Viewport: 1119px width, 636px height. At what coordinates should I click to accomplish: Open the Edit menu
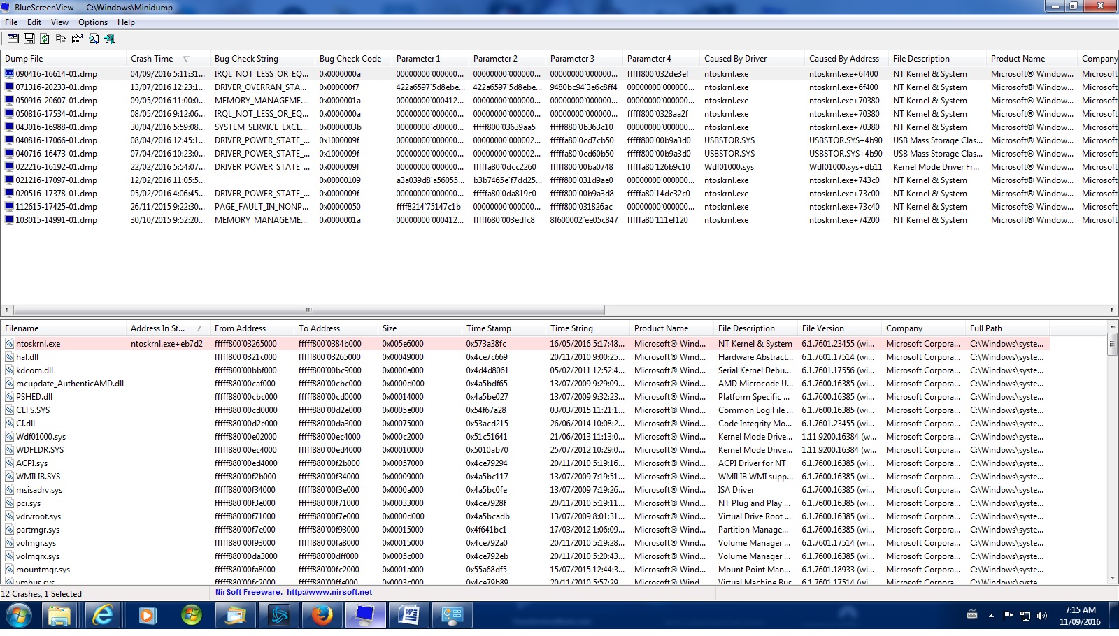pos(34,22)
